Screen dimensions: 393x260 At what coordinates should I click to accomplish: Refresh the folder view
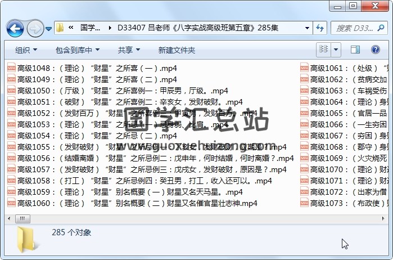pos(320,28)
